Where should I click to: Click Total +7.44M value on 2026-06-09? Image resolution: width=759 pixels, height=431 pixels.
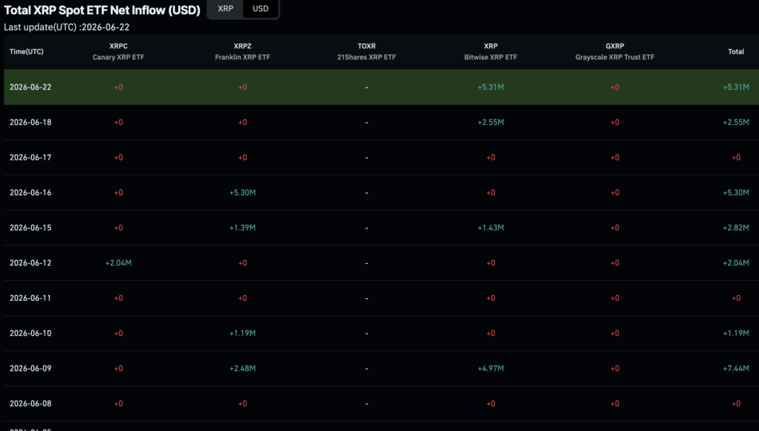pyautogui.click(x=736, y=369)
